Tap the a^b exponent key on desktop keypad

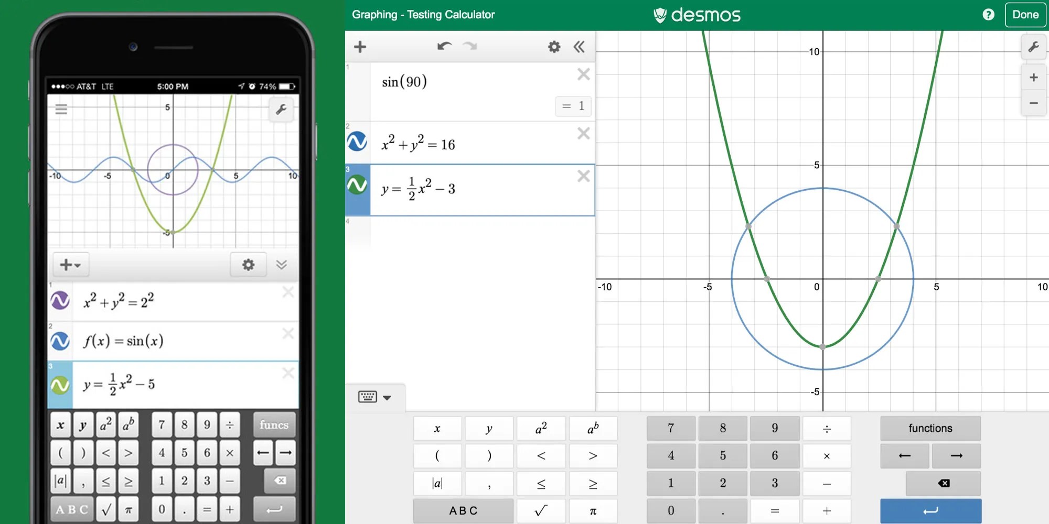point(593,429)
